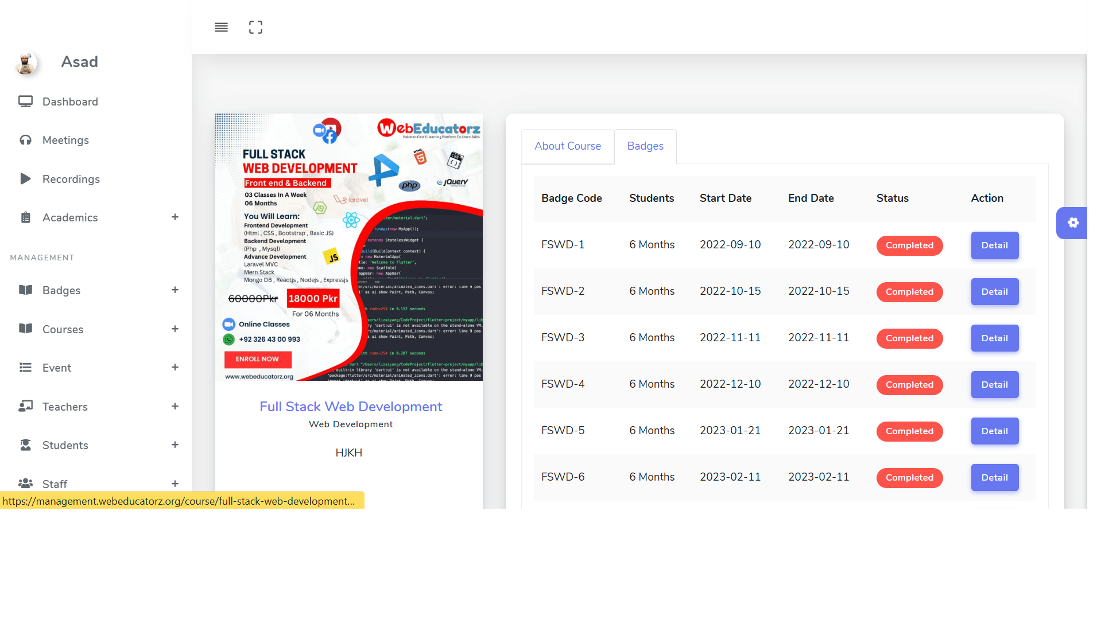Screen dimensions: 1101x624
Task: Open Detail for badge FSWD-2
Action: [995, 292]
